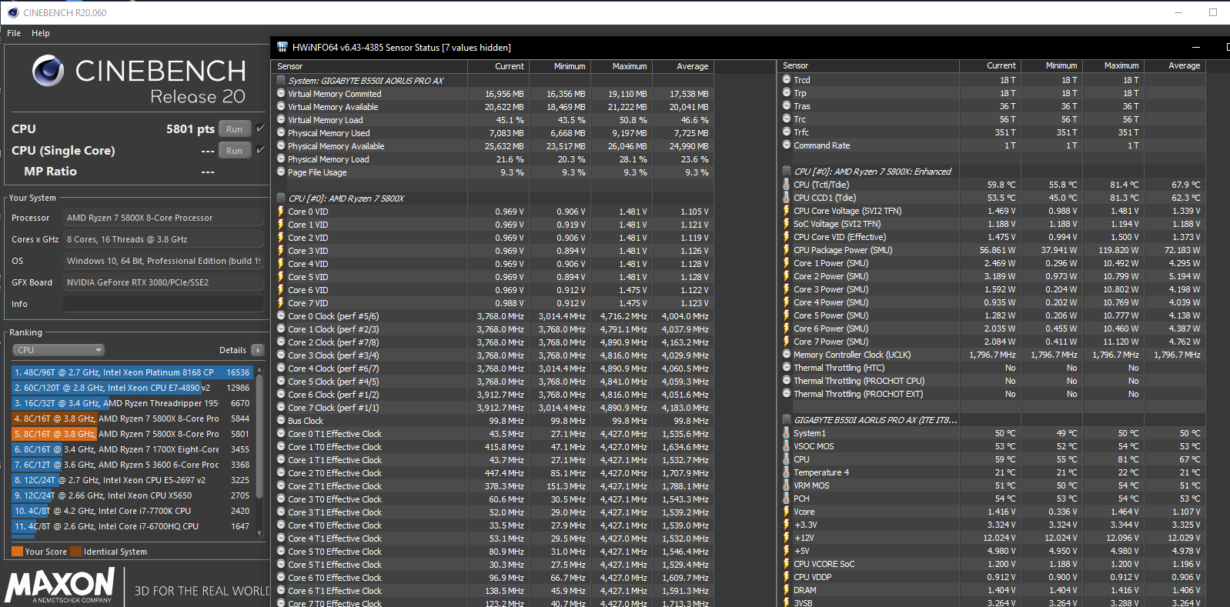Click the Cinebench sphere logo in header
1230x607 pixels.
click(x=48, y=71)
